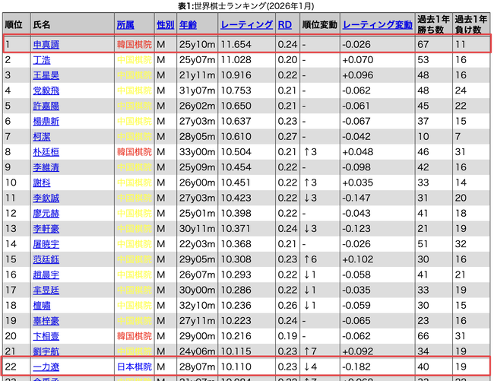
Task: Open player 謝科 profile link
Action: coord(42,183)
